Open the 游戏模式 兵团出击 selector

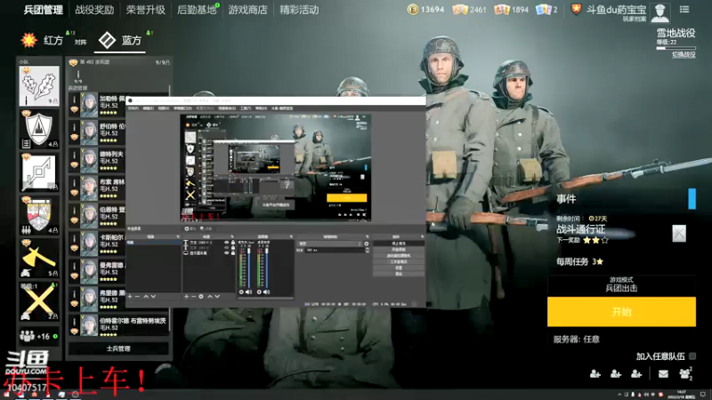(621, 284)
